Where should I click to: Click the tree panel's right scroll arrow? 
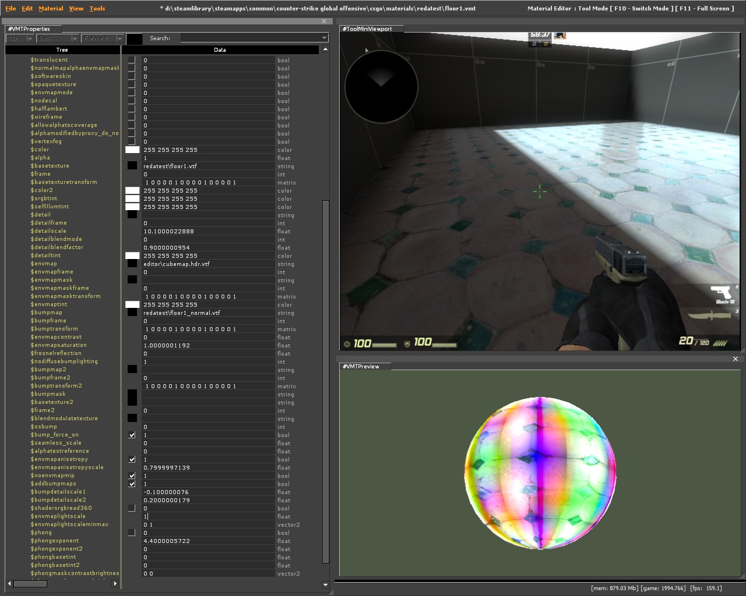point(115,583)
